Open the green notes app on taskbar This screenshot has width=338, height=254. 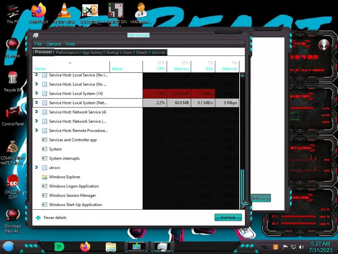click(x=59, y=247)
